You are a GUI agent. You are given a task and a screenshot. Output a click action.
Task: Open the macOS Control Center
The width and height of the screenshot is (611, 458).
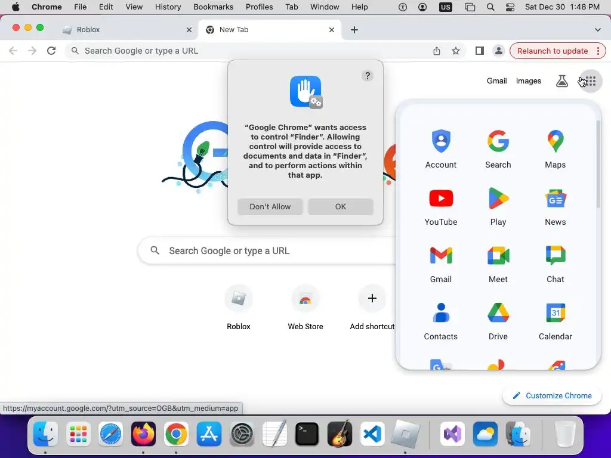(510, 7)
